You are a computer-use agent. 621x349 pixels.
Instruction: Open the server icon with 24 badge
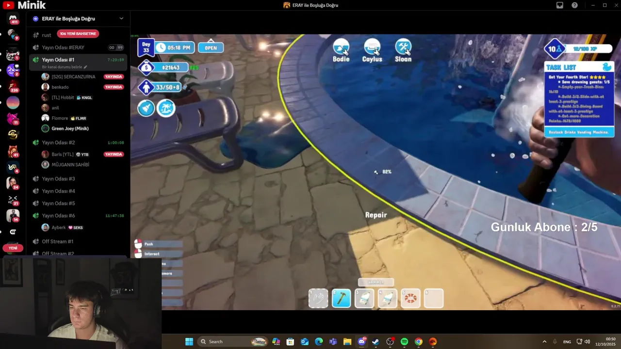click(13, 183)
